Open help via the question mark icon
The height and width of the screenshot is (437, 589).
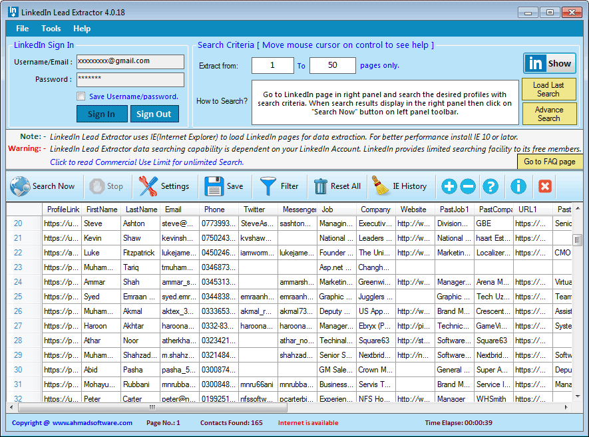click(x=491, y=186)
